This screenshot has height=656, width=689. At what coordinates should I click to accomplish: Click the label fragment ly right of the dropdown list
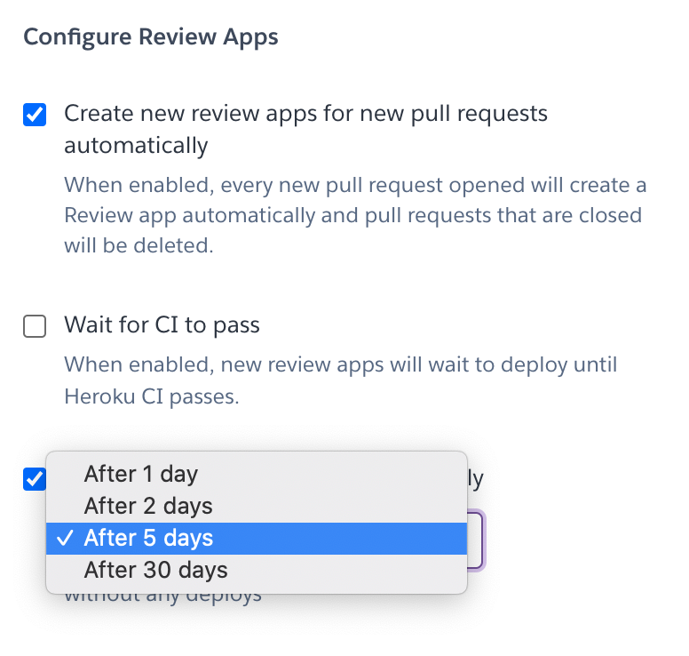tap(475, 480)
